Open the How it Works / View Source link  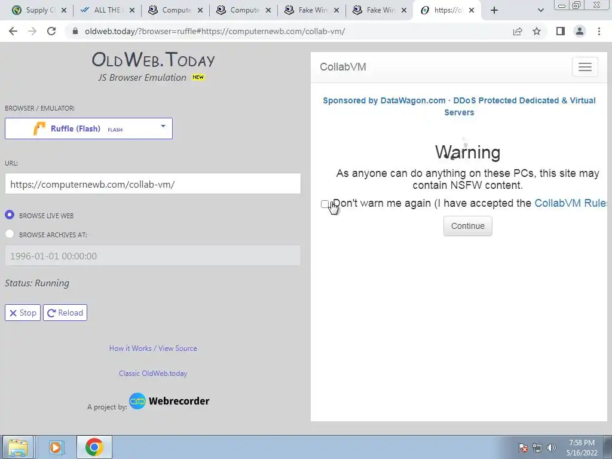pyautogui.click(x=153, y=348)
